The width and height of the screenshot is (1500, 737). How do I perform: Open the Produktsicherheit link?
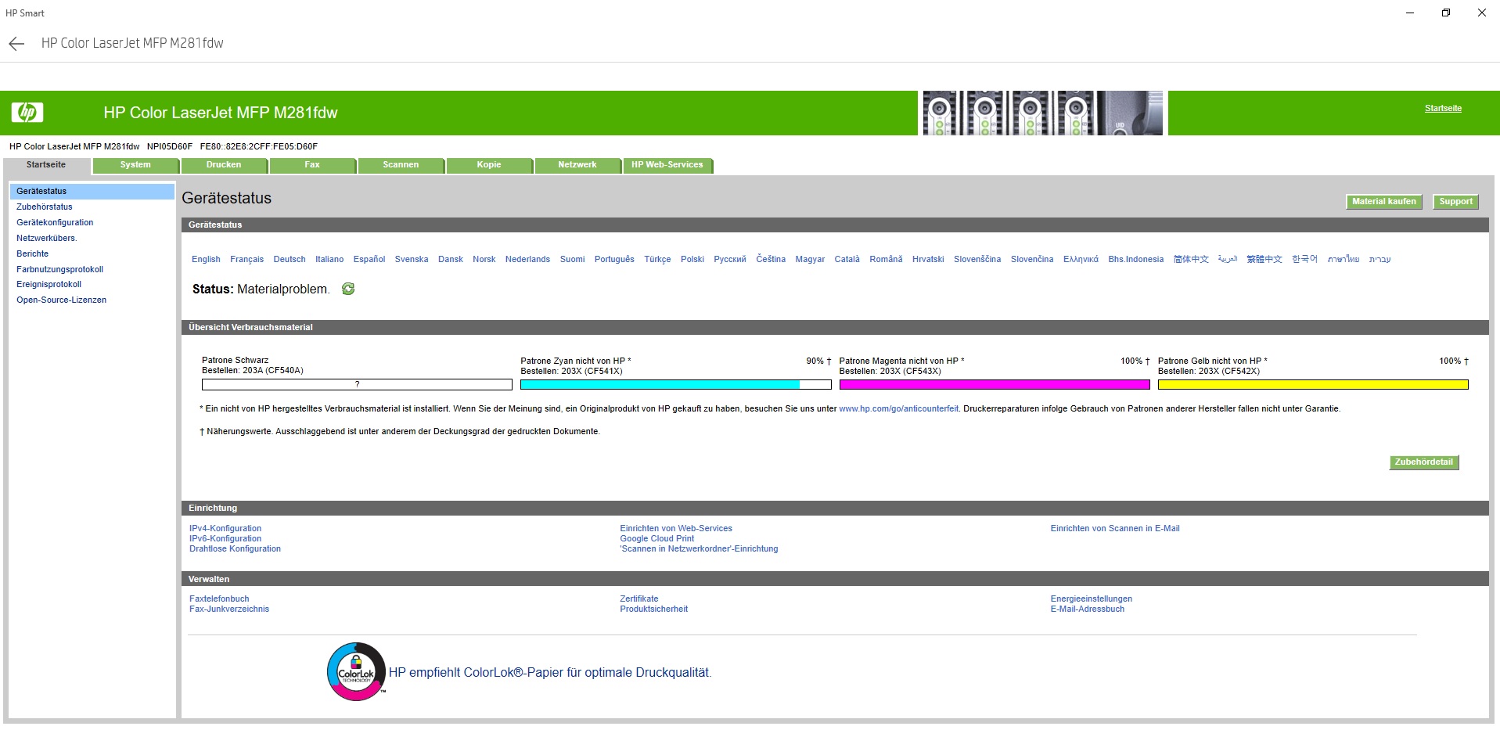[654, 609]
